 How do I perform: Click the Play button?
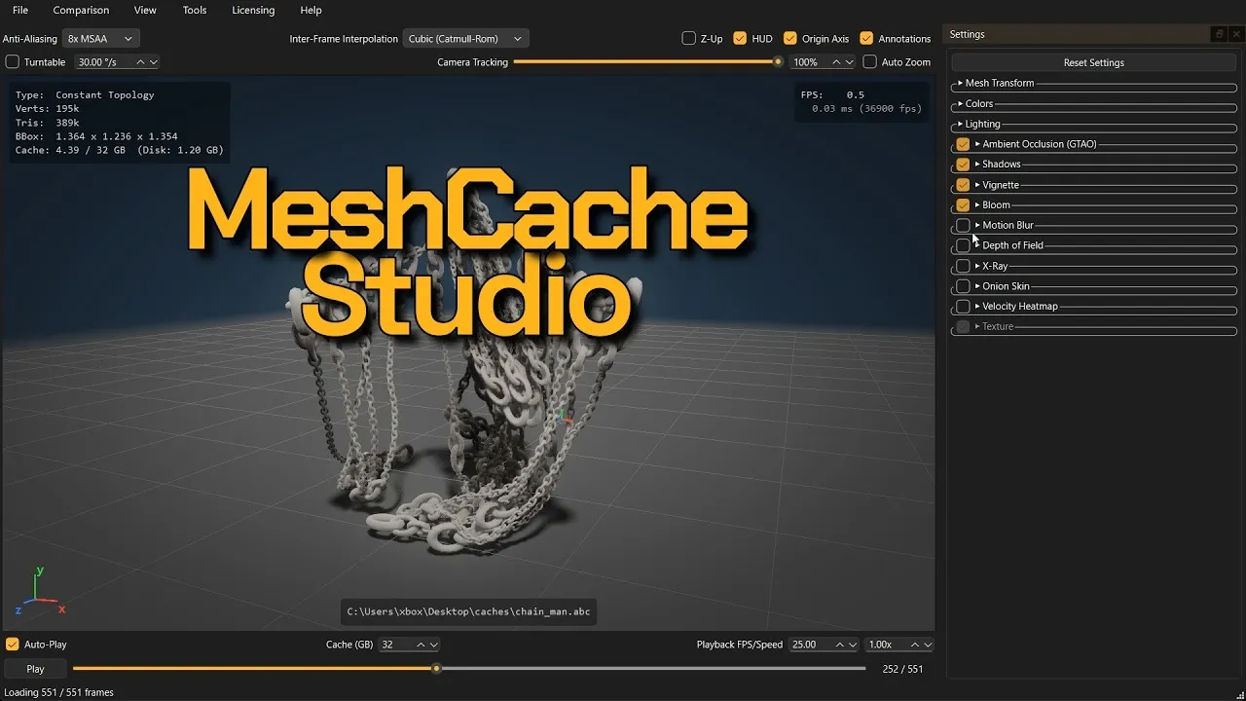coord(35,669)
